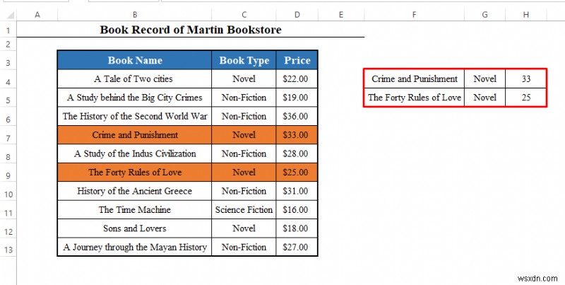The height and width of the screenshot is (285, 565).
Task: Select the title cell 'Book Record of Martin Bookstore'
Action: tap(191, 30)
